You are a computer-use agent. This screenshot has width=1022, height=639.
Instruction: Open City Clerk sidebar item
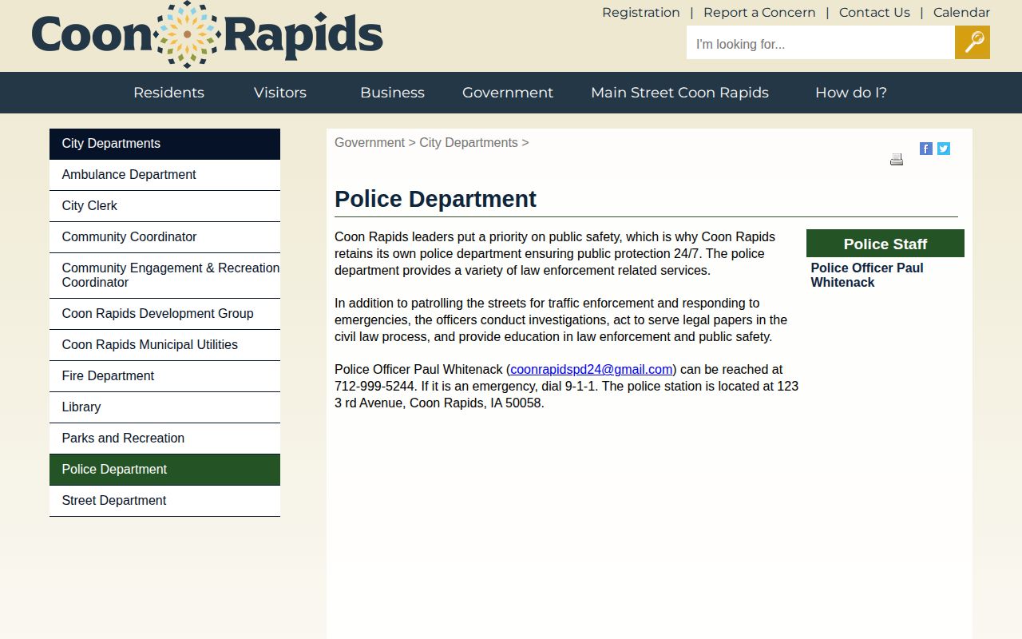164,206
